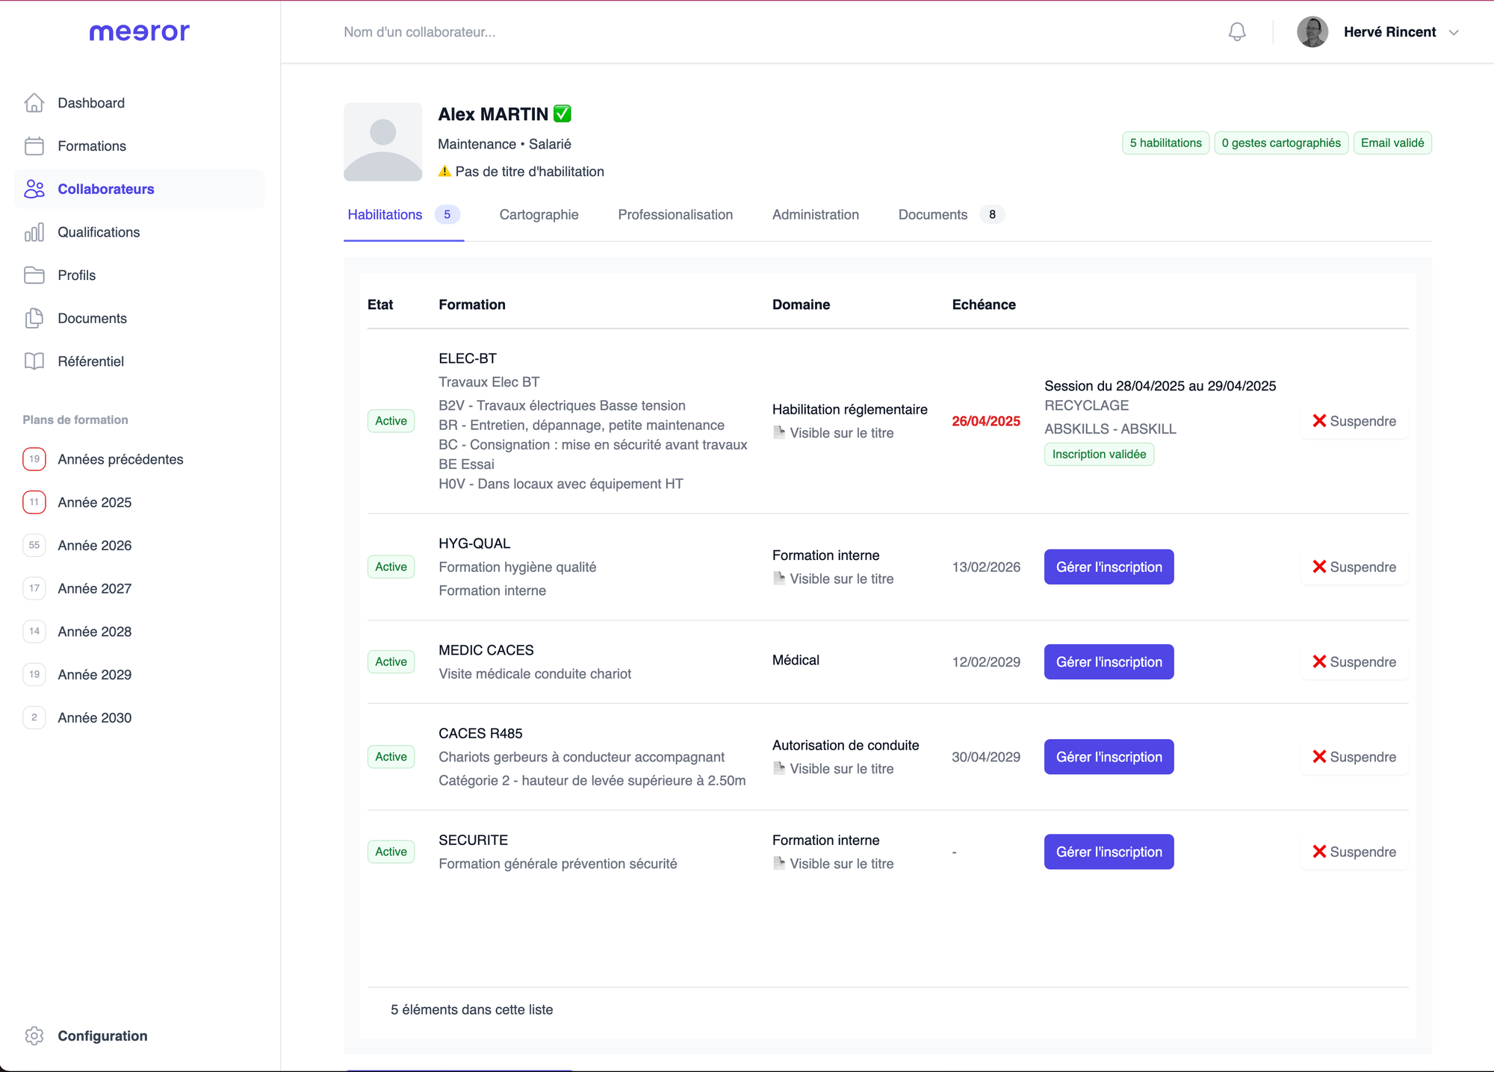Click the red X to suspend ELEC-BT
Viewport: 1494px width, 1072px height.
(1319, 420)
